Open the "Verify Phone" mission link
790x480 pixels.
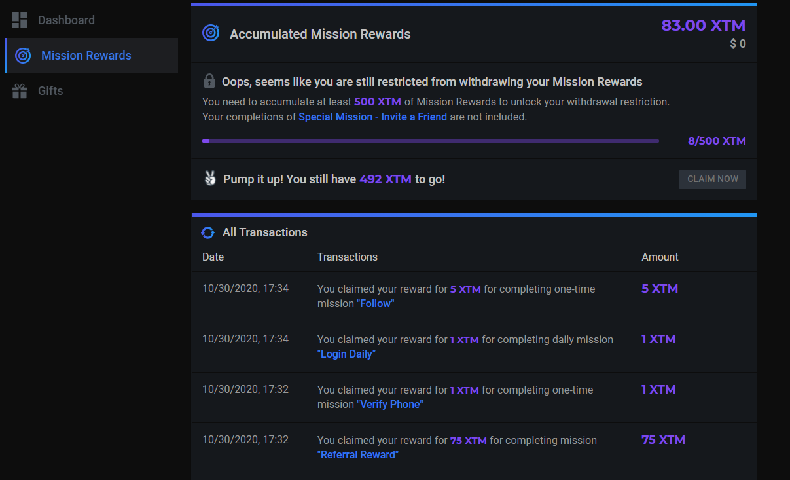coord(390,405)
